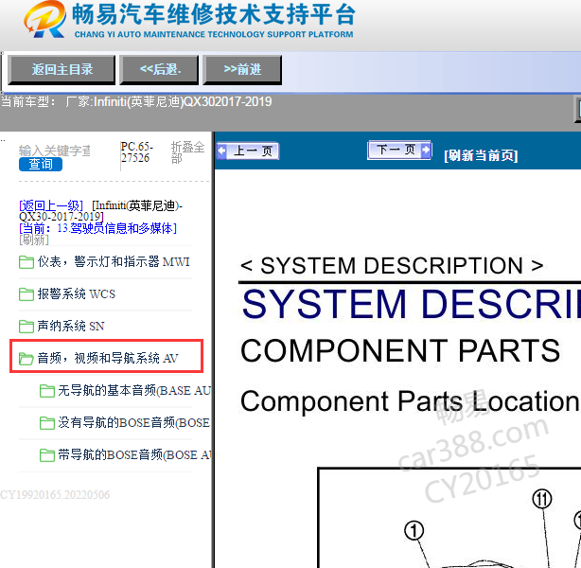Click callout number 1 in diagram
Image resolution: width=581 pixels, height=568 pixels.
[x=414, y=530]
